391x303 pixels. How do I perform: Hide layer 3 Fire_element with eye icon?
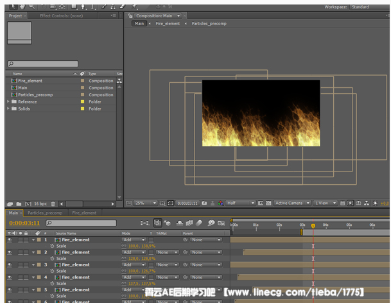click(x=10, y=264)
